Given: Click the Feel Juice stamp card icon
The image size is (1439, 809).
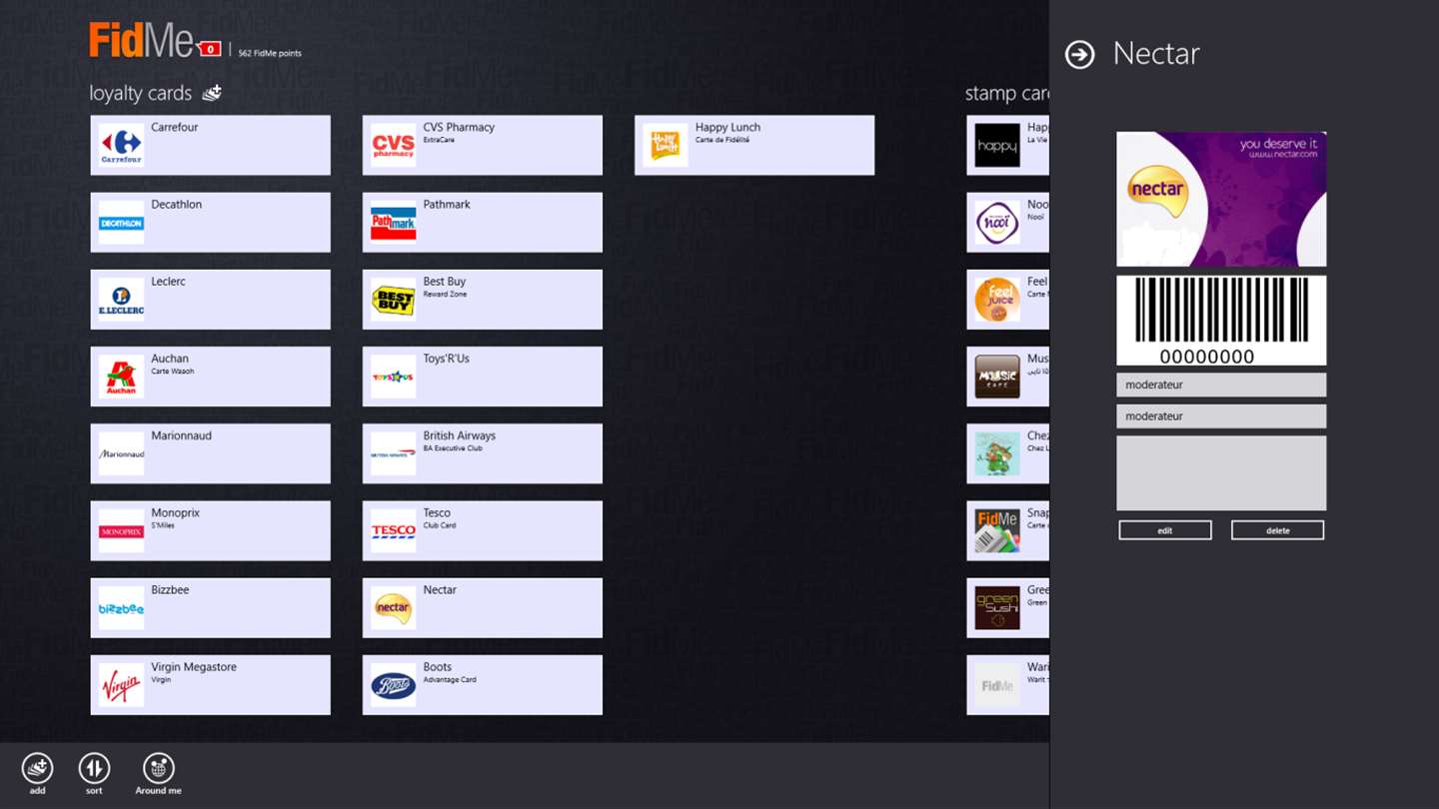Looking at the screenshot, I should 997,300.
